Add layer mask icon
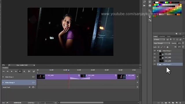The height and width of the screenshot is (104, 185). [x=166, y=103]
